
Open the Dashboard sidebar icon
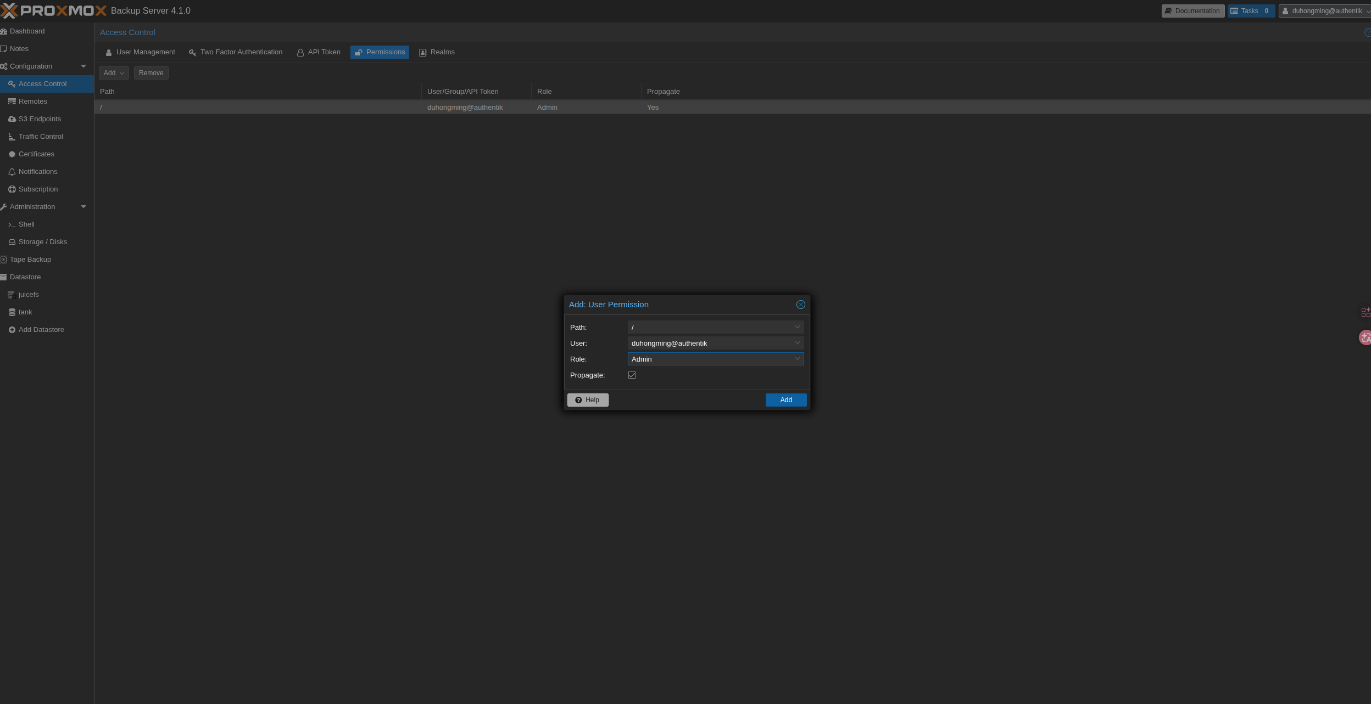[4, 31]
